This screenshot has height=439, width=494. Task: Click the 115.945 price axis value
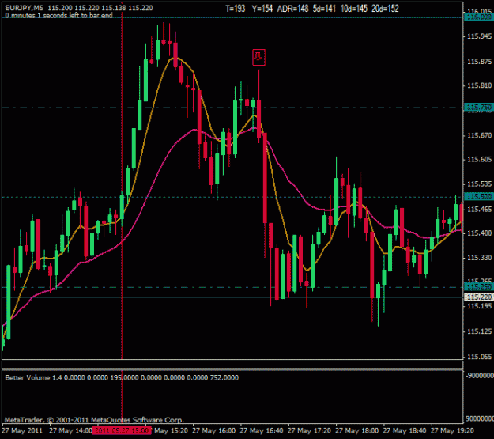pyautogui.click(x=479, y=36)
